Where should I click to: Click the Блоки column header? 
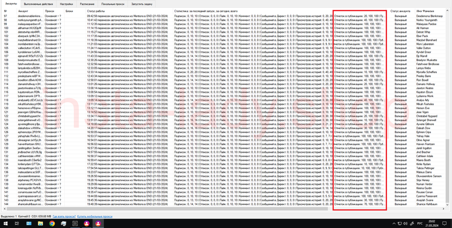pyautogui.click(x=75, y=11)
